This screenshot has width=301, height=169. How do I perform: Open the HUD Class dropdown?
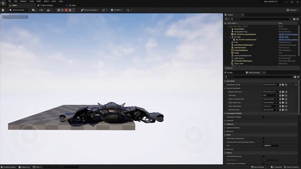click(270, 95)
